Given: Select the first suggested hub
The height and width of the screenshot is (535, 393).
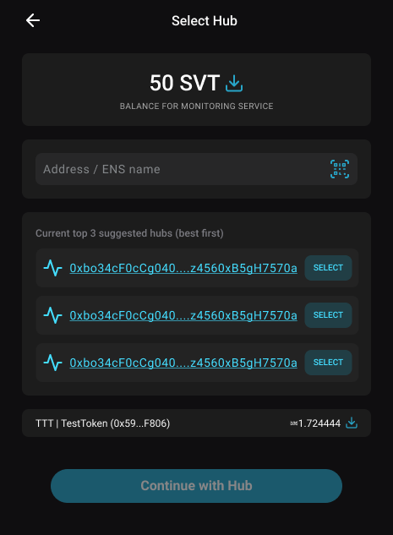Looking at the screenshot, I should tap(328, 268).
